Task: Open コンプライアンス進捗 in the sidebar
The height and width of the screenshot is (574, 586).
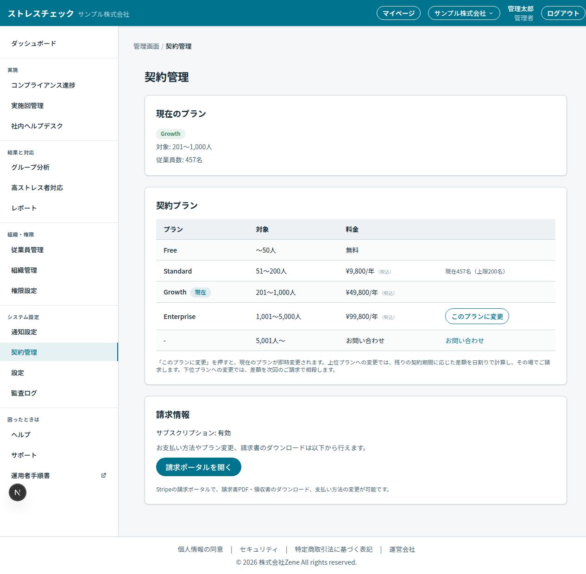Action: point(59,85)
